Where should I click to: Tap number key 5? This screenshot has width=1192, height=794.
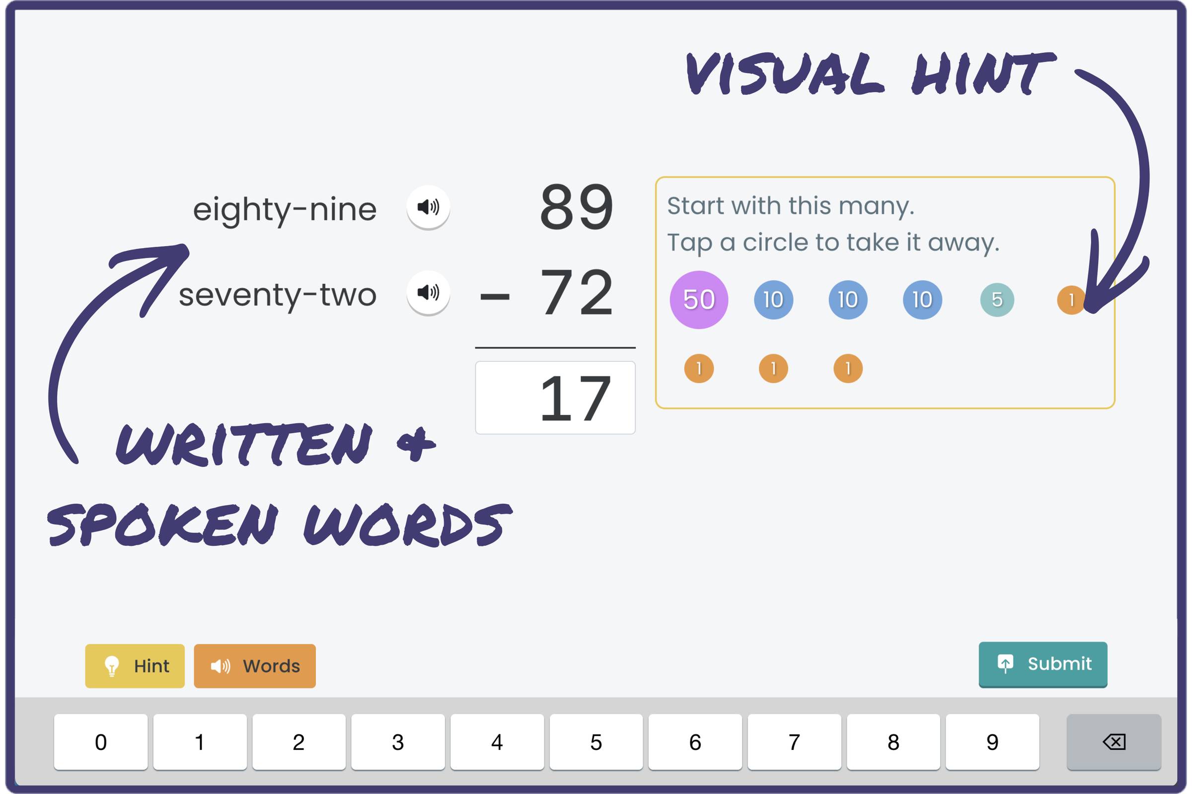click(596, 742)
